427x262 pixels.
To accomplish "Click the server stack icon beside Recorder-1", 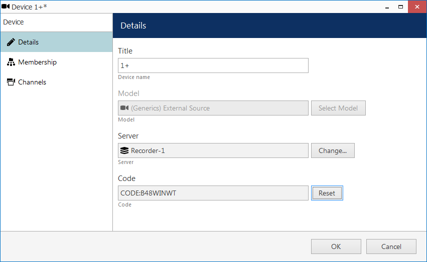I will click(124, 150).
